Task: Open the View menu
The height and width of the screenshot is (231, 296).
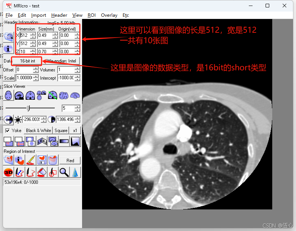Action: [77, 15]
